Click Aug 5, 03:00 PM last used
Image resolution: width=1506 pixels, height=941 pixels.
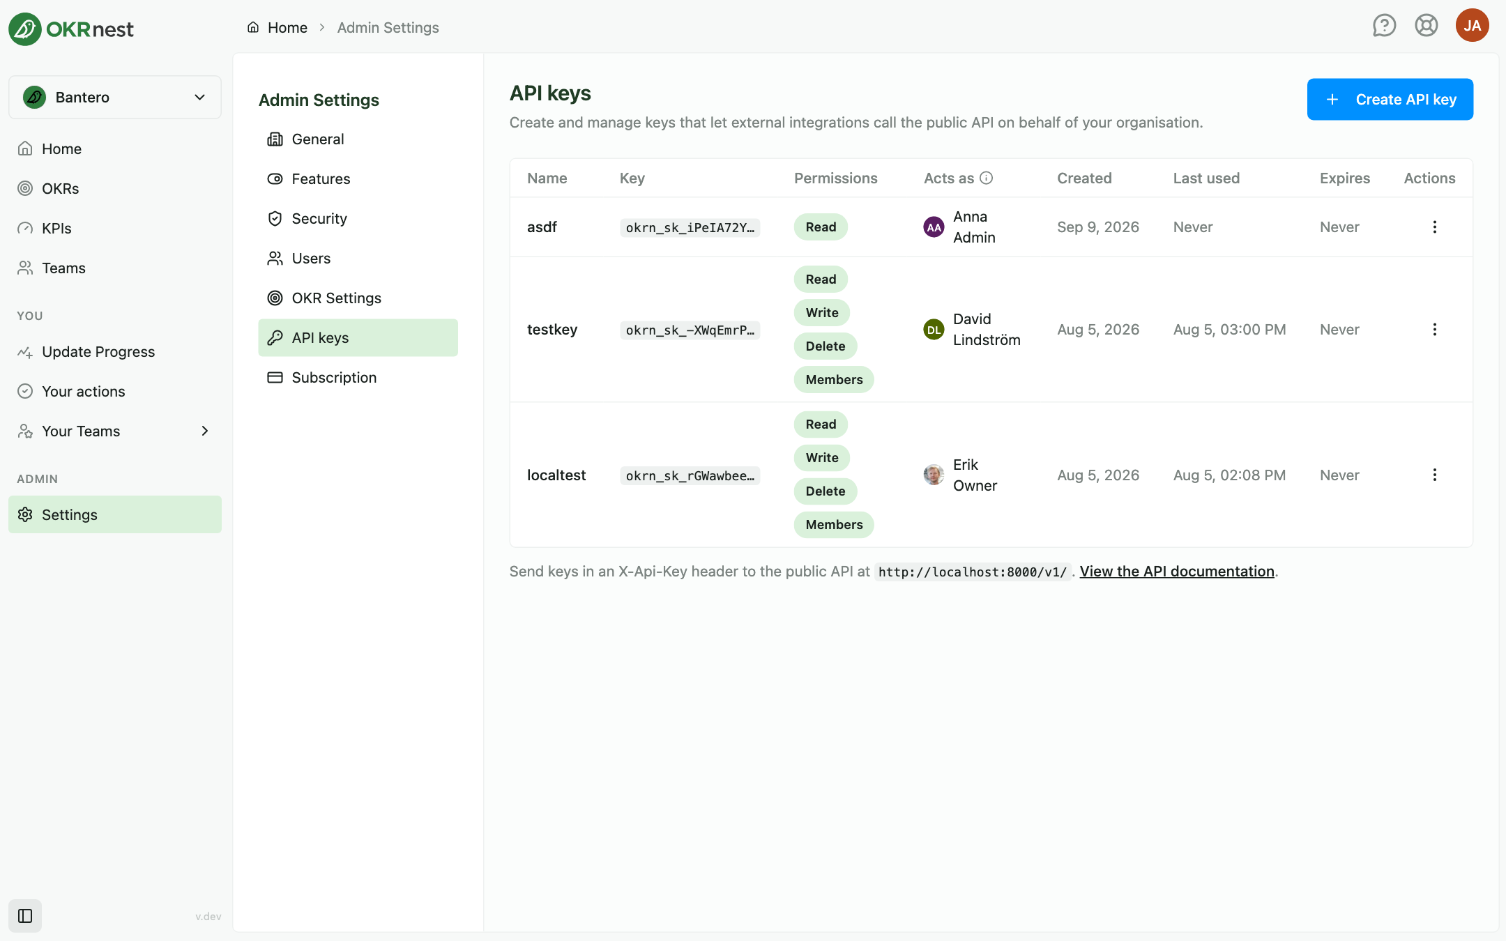(1229, 329)
